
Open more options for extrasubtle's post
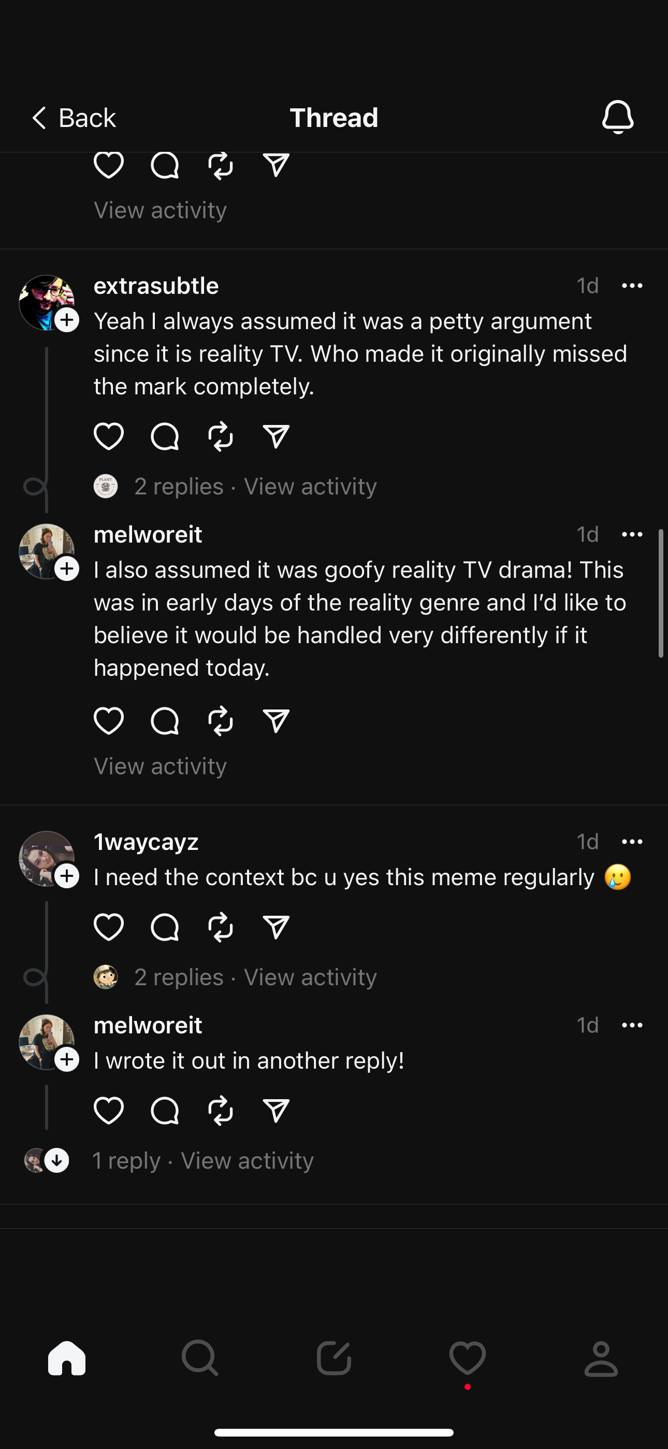(632, 286)
